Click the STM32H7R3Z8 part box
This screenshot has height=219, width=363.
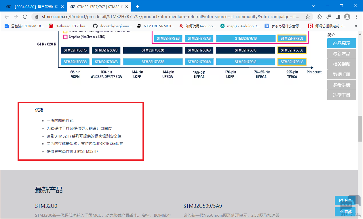click(153, 62)
